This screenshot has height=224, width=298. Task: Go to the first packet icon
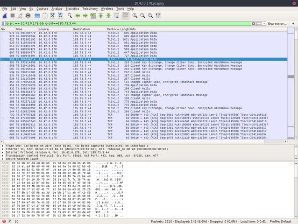(x=100, y=15)
